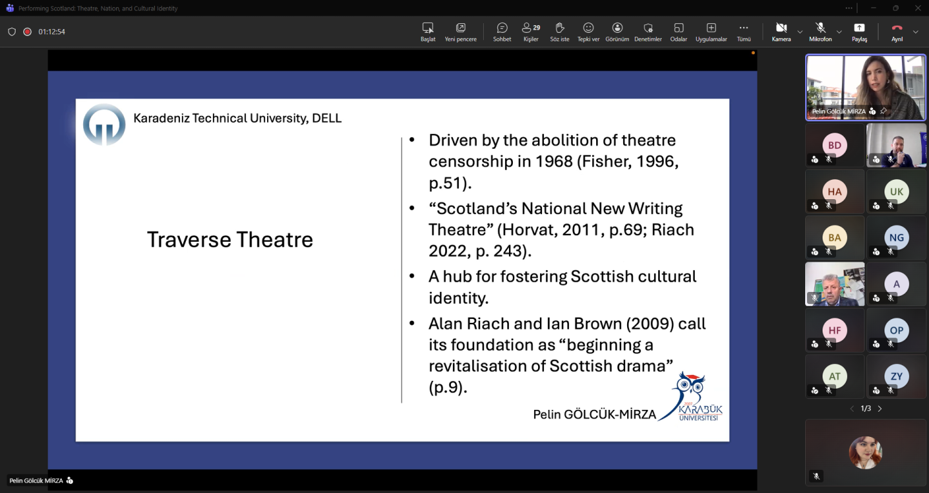
Task: Raise hand with Söz iste
Action: pos(559,32)
